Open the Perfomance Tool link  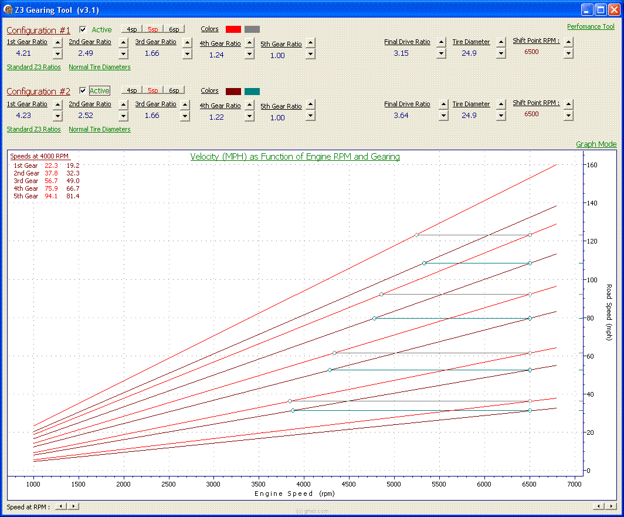coord(591,26)
